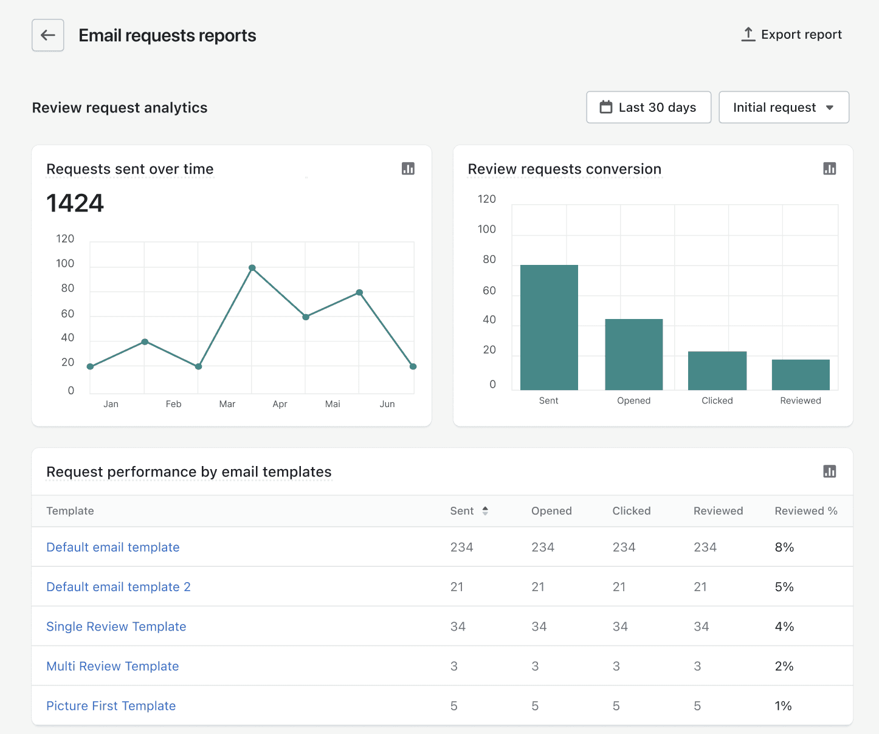Viewport: 879px width, 734px height.
Task: Expand the Initial request dropdown
Action: (784, 108)
